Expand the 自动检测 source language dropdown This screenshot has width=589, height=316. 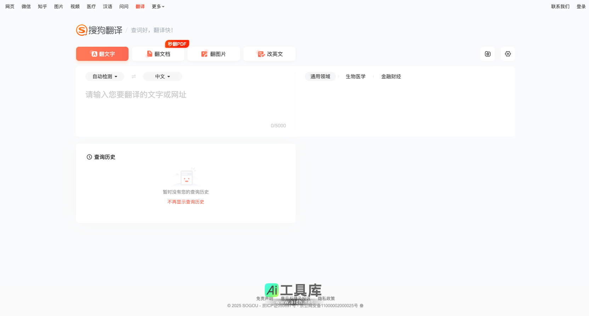(105, 76)
